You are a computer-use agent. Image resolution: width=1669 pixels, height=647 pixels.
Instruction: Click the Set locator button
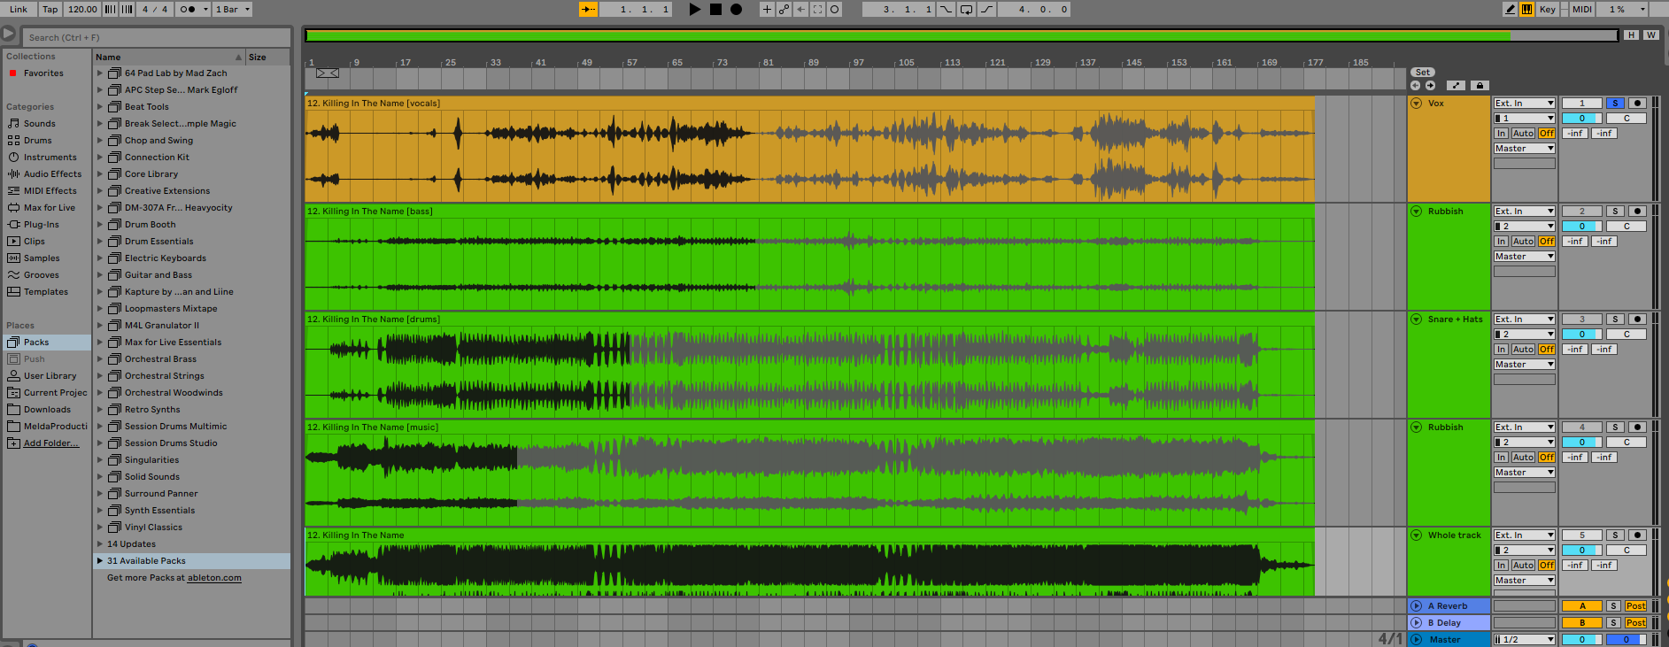[1422, 73]
